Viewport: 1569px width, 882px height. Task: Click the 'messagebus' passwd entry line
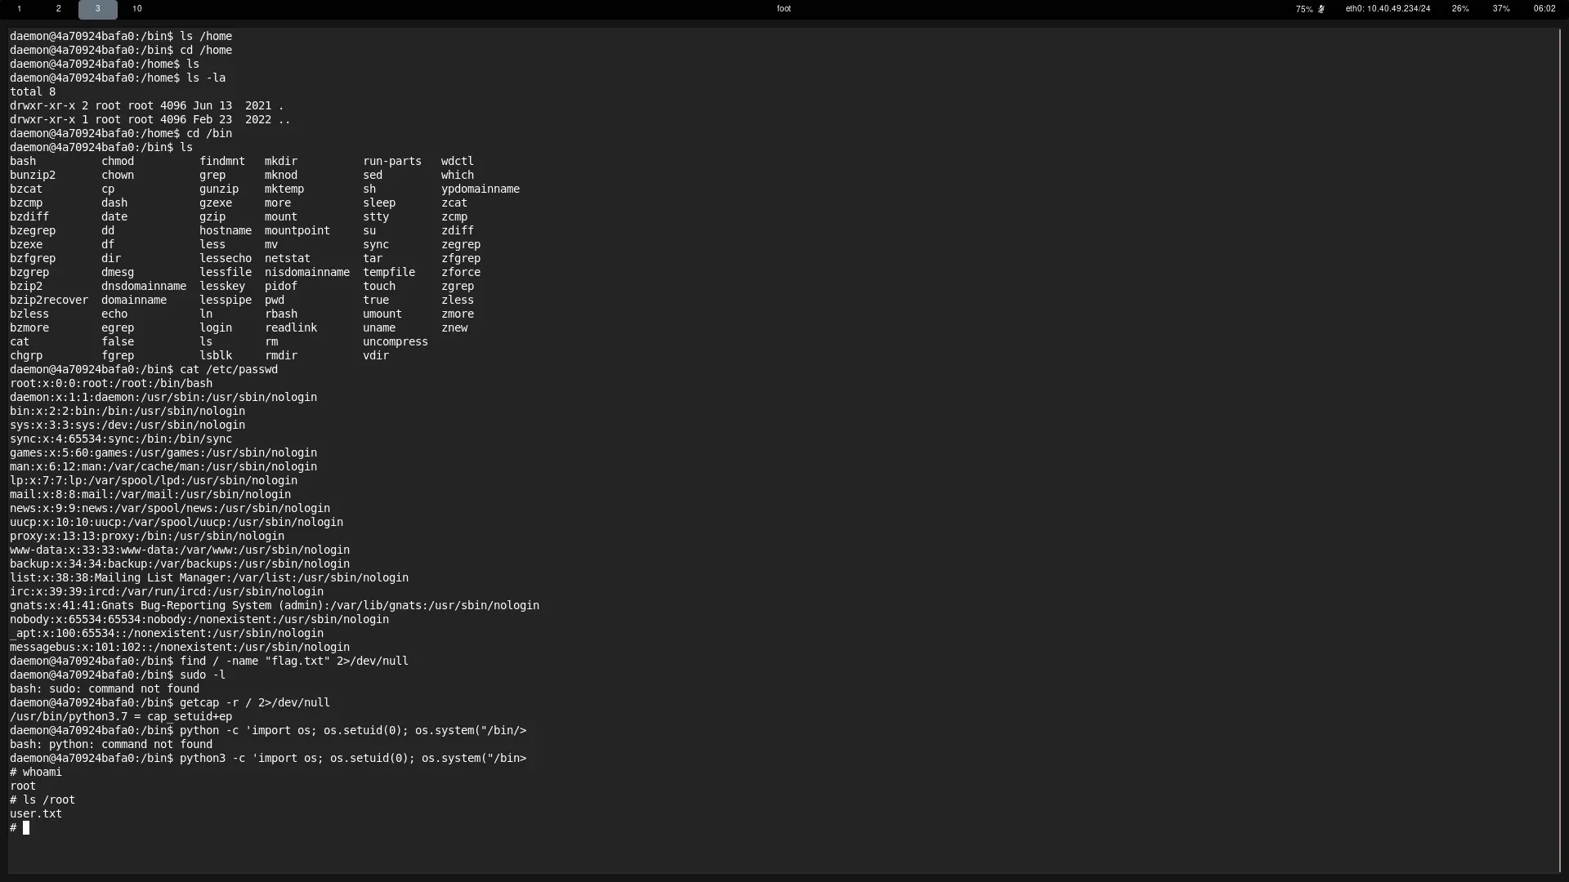pos(180,647)
